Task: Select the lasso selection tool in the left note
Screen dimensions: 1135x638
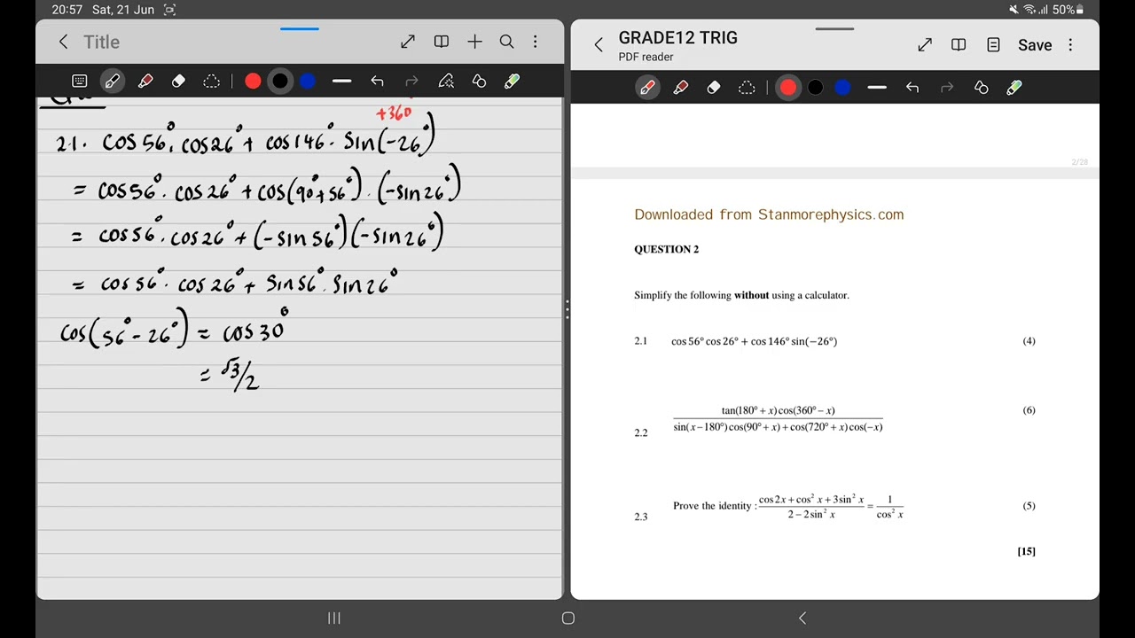Action: click(x=211, y=82)
